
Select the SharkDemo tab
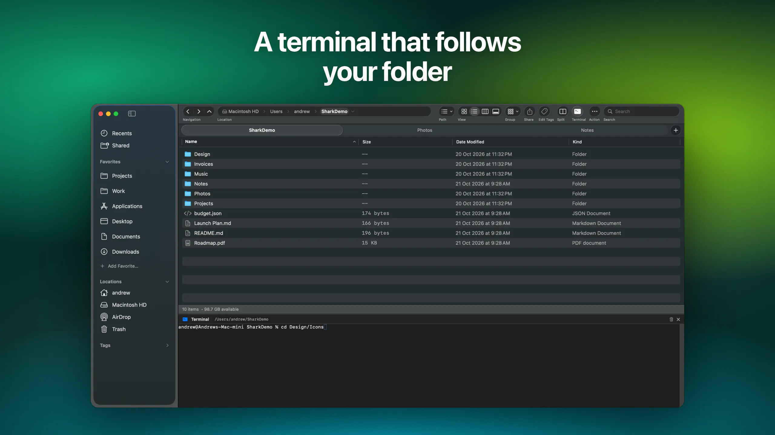click(262, 130)
